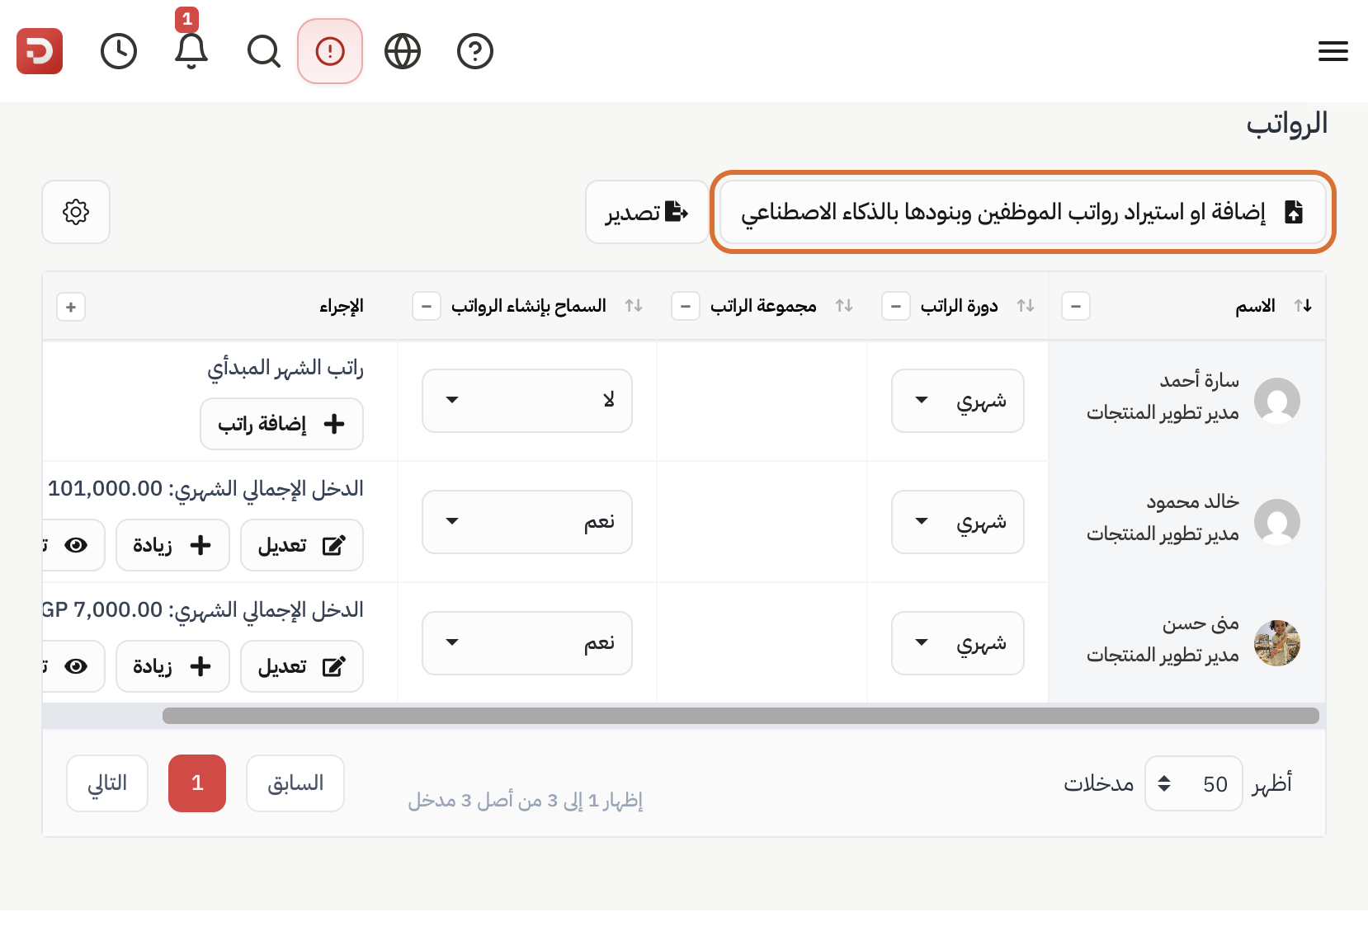Click الرواتب page title
This screenshot has height=945, width=1368.
click(x=1287, y=124)
